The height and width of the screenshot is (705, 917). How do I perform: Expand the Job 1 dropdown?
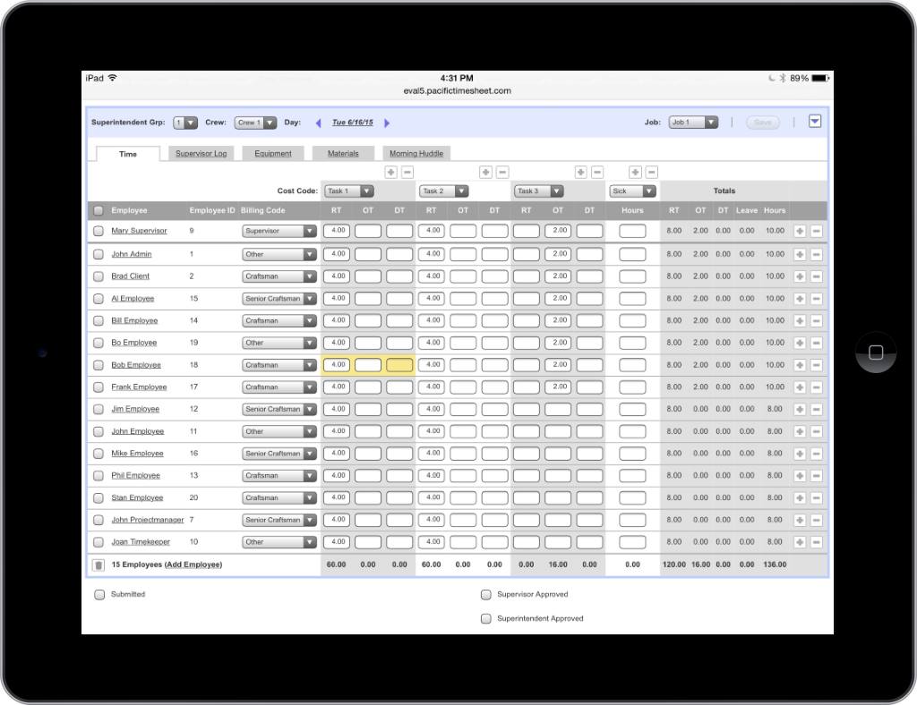(x=693, y=123)
